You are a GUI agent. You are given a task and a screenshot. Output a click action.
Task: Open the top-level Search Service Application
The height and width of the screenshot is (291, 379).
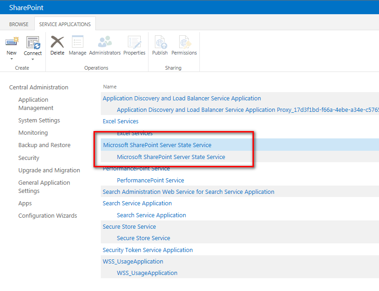137,203
